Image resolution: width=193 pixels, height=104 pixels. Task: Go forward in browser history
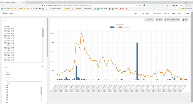pyautogui.click(x=6, y=6)
